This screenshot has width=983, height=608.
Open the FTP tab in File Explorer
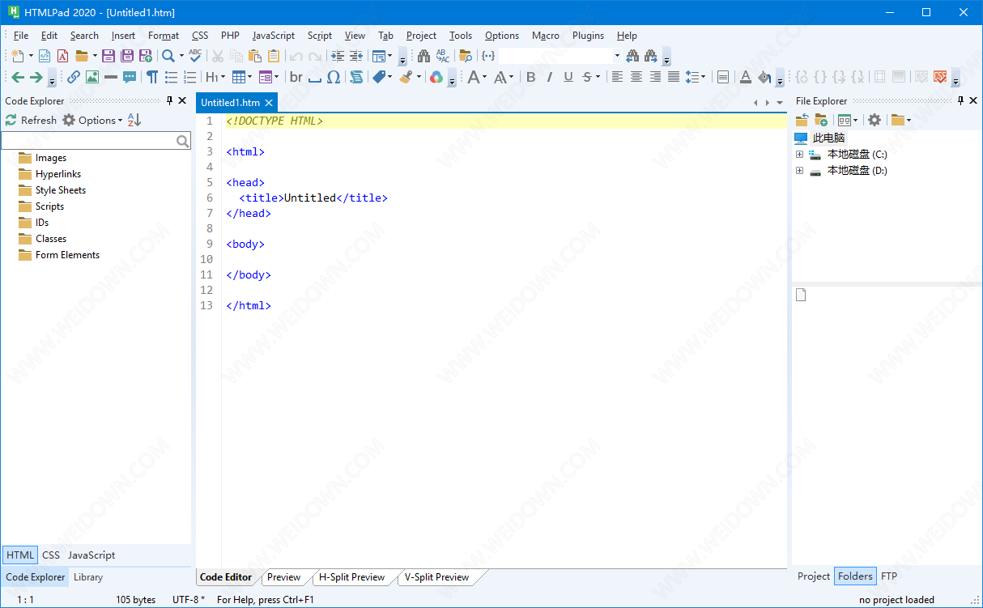tap(889, 576)
